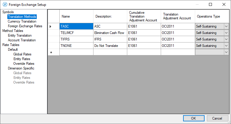Screen dimensions: 231x124
Task: Select Global Rates under Default
Action: tap(22, 54)
